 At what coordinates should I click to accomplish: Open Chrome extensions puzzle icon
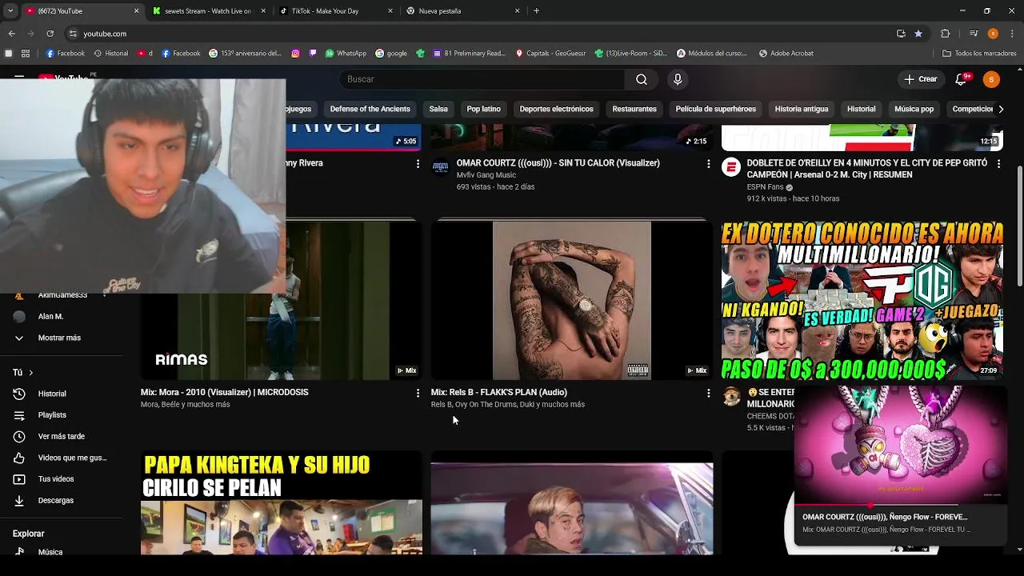pyautogui.click(x=945, y=34)
